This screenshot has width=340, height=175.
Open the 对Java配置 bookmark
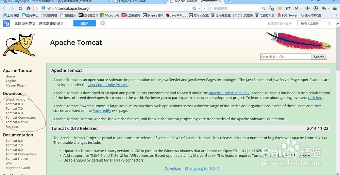click(x=199, y=15)
